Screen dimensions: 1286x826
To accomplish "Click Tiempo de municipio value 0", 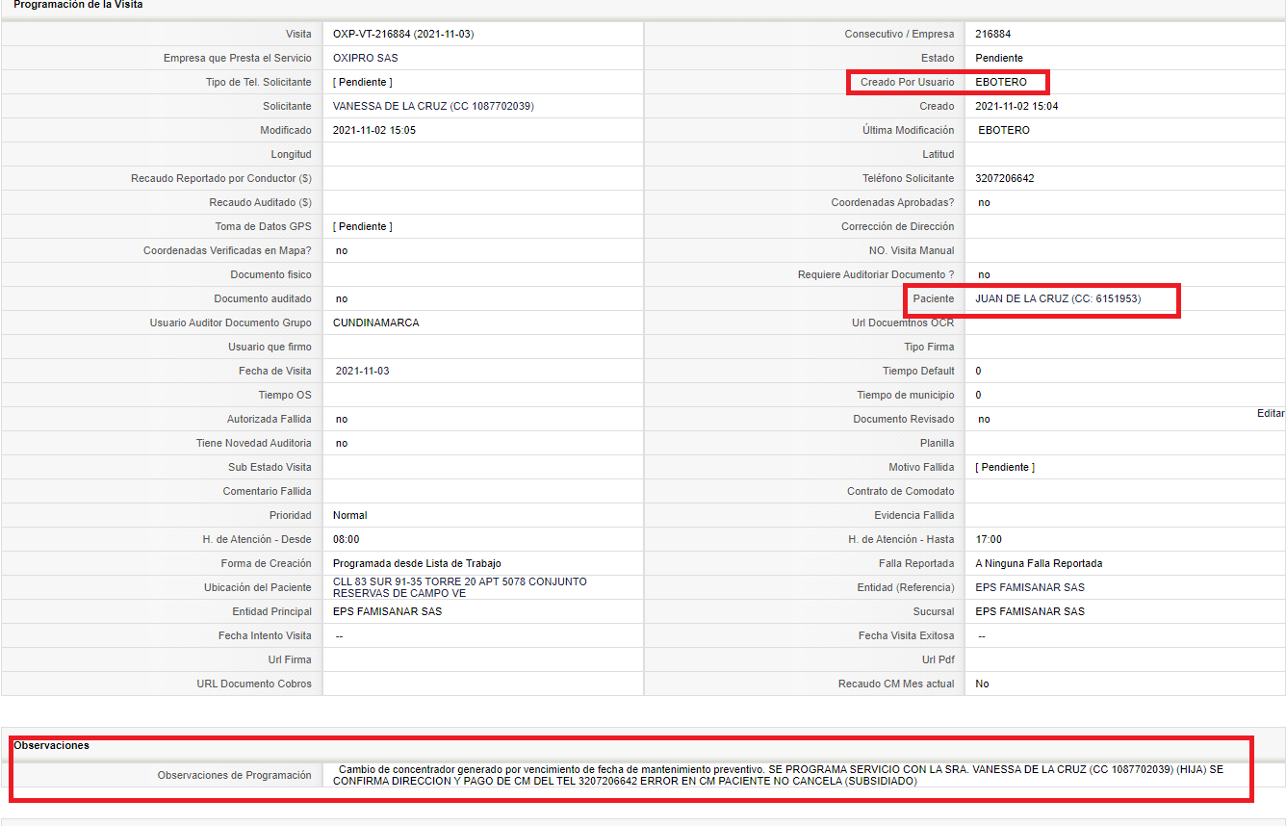I will pos(978,395).
